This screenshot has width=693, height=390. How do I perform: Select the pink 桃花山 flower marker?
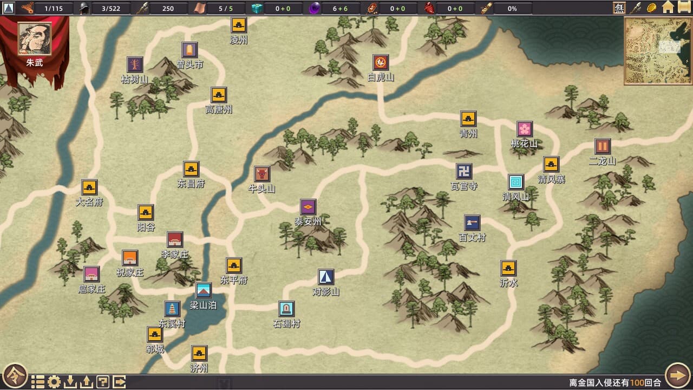click(x=524, y=129)
